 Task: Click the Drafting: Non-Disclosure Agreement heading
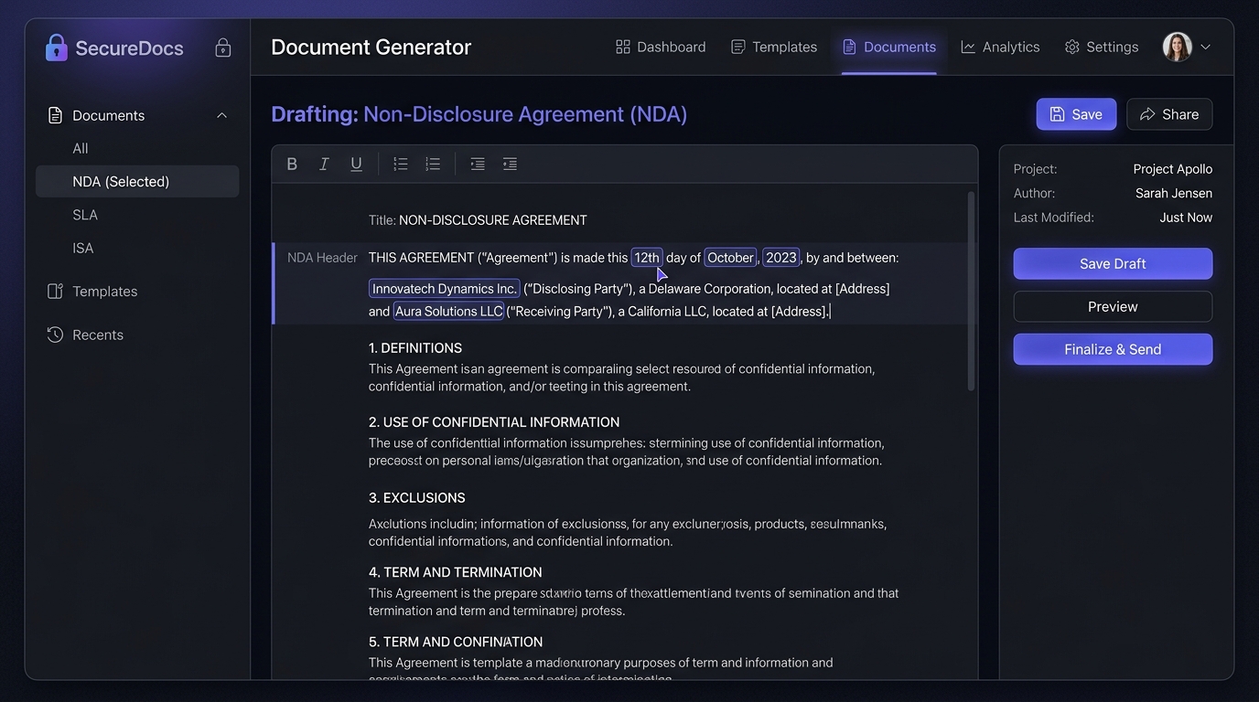click(x=479, y=113)
